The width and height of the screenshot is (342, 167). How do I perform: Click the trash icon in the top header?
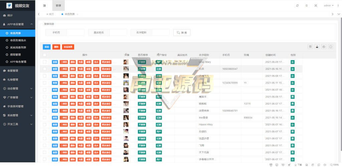click(307, 5)
